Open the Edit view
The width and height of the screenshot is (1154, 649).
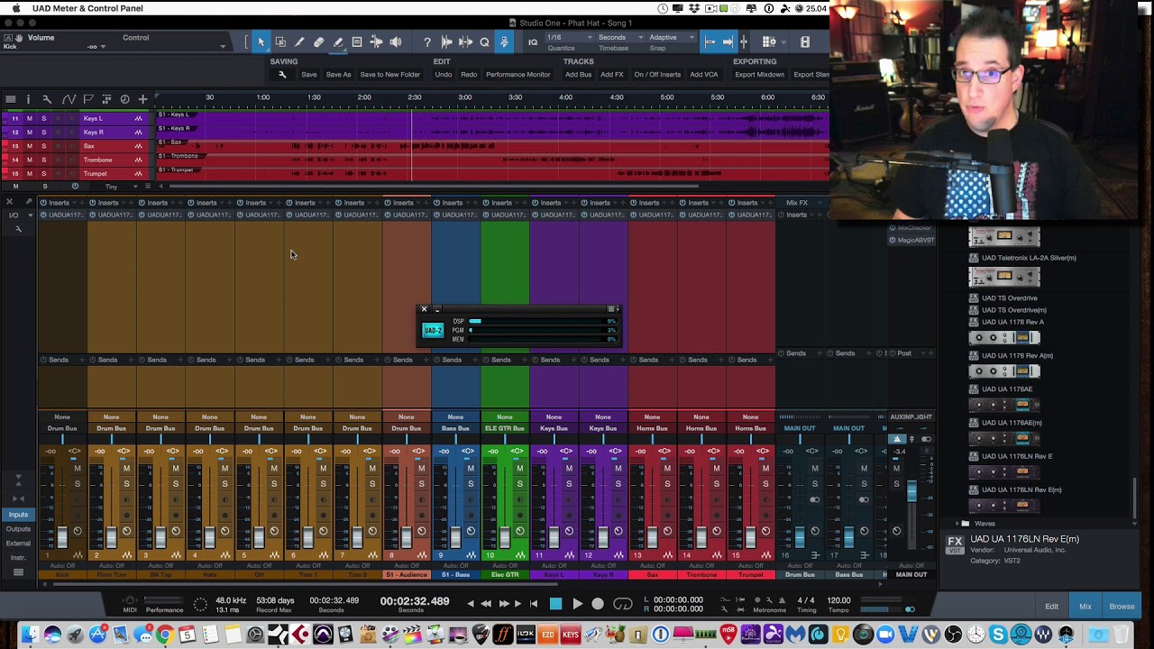tap(1051, 607)
